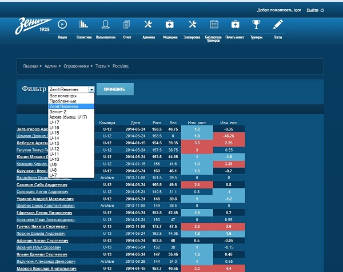Open the Report documents icon

coord(127,24)
